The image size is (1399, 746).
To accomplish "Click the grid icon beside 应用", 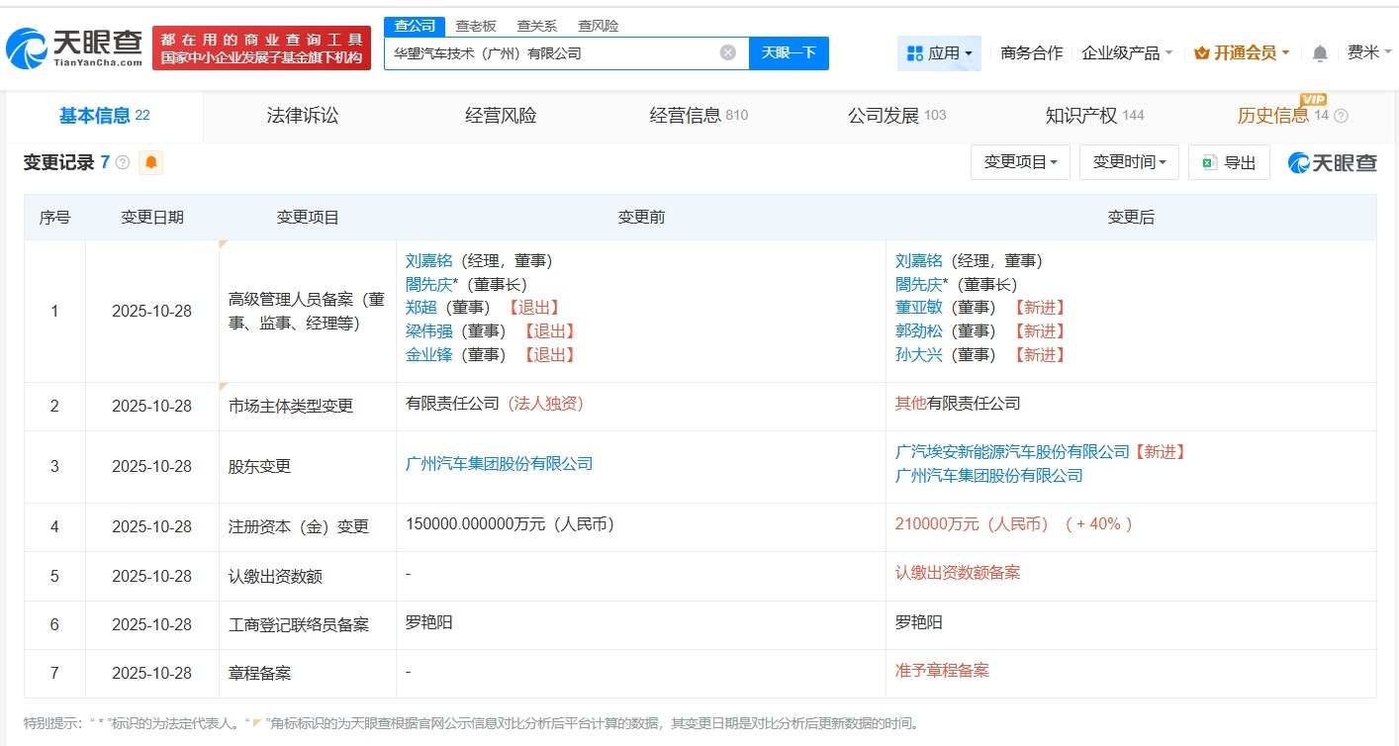I will point(914,52).
